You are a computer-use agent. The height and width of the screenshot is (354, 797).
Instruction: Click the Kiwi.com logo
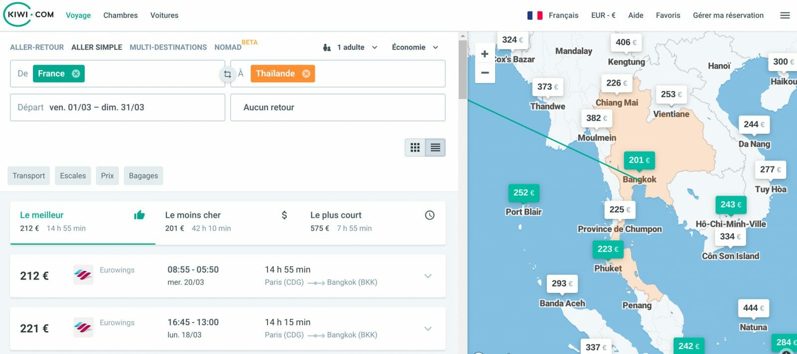pyautogui.click(x=29, y=14)
